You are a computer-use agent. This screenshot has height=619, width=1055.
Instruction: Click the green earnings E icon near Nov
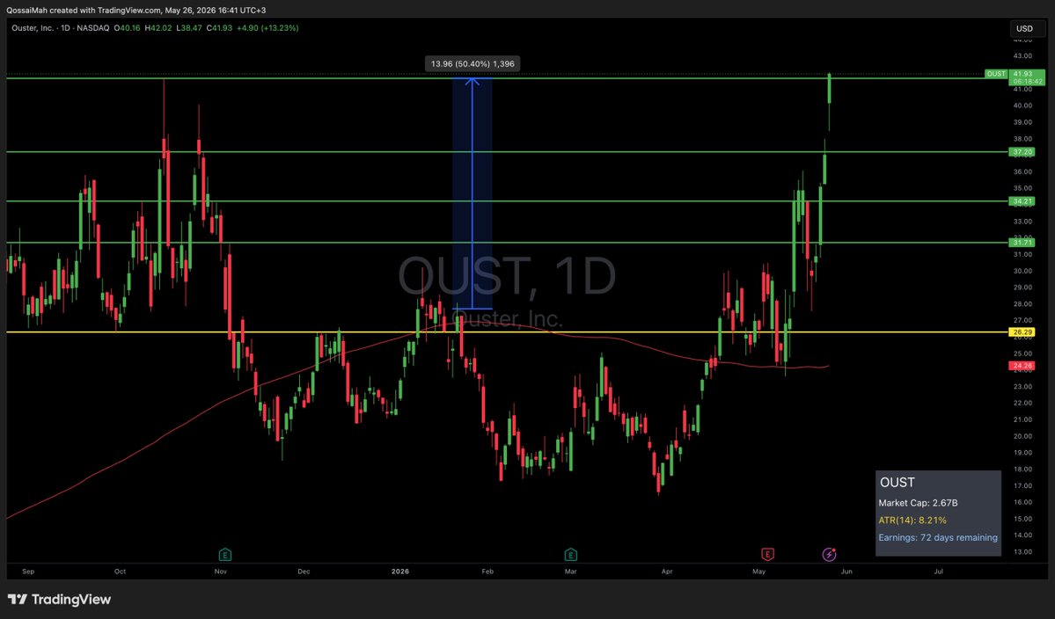224,555
